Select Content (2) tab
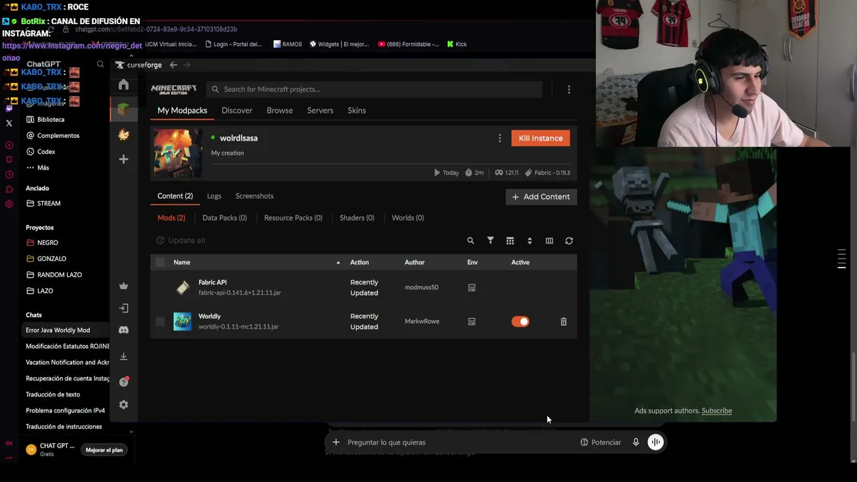This screenshot has height=482, width=857. (175, 196)
